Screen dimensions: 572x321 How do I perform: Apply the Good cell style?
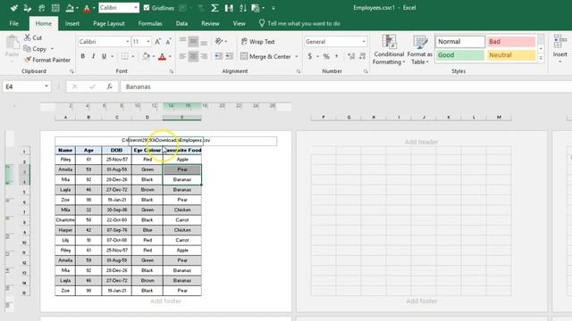[460, 55]
